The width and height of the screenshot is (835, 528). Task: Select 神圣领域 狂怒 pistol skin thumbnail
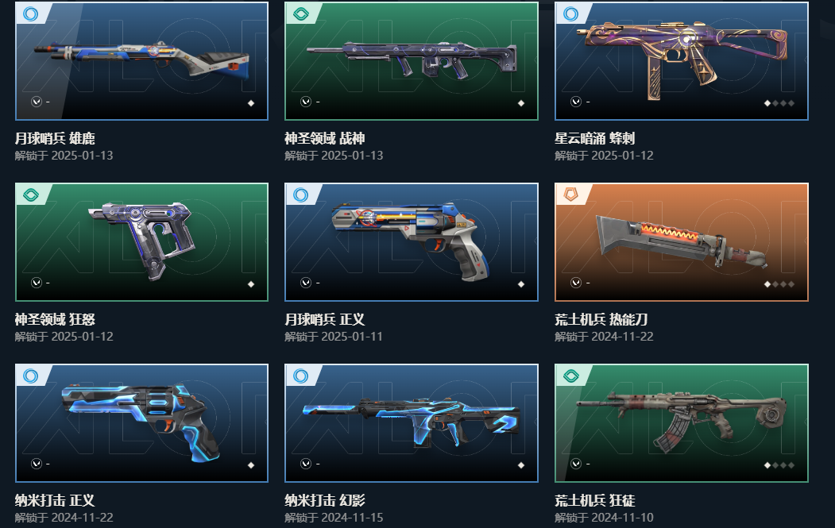coord(141,242)
